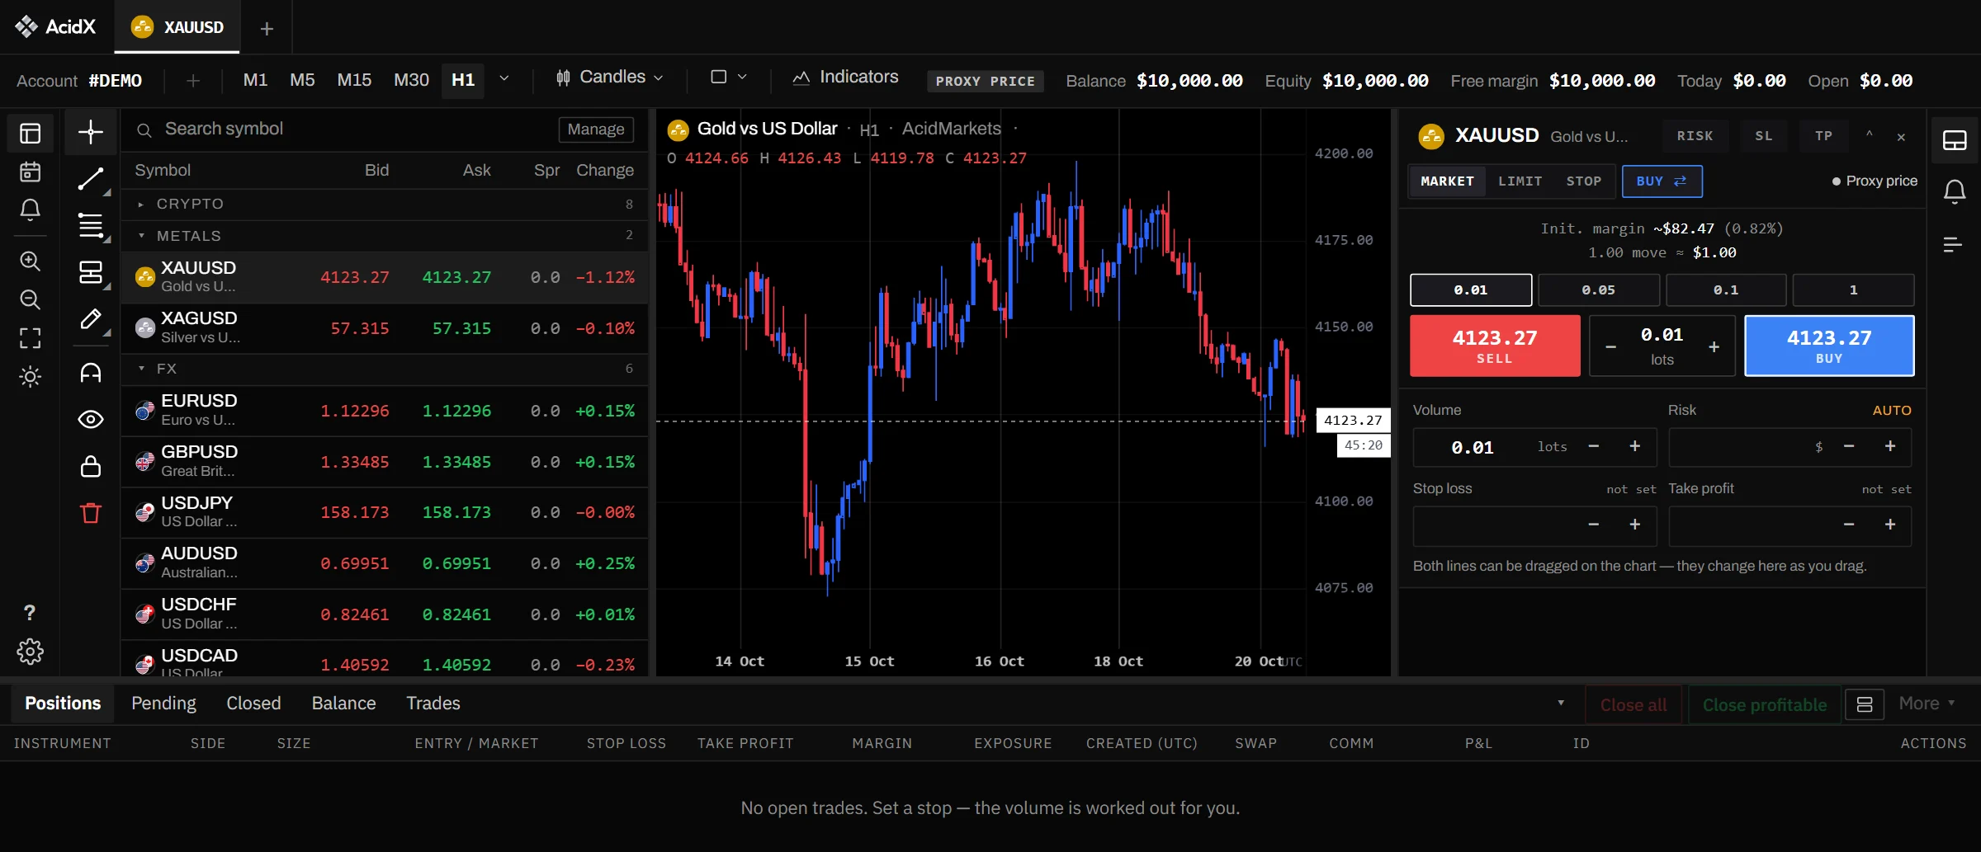
Task: Open the Indicators menu
Action: click(845, 78)
